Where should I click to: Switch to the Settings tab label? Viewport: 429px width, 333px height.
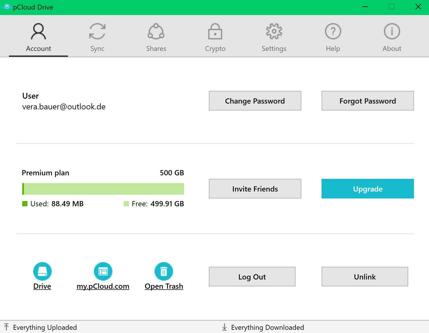click(274, 49)
